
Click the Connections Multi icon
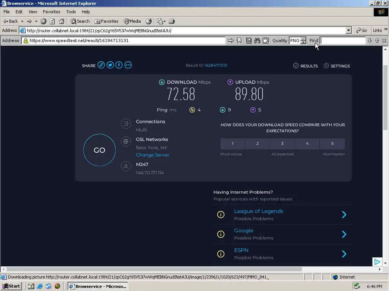click(126, 124)
